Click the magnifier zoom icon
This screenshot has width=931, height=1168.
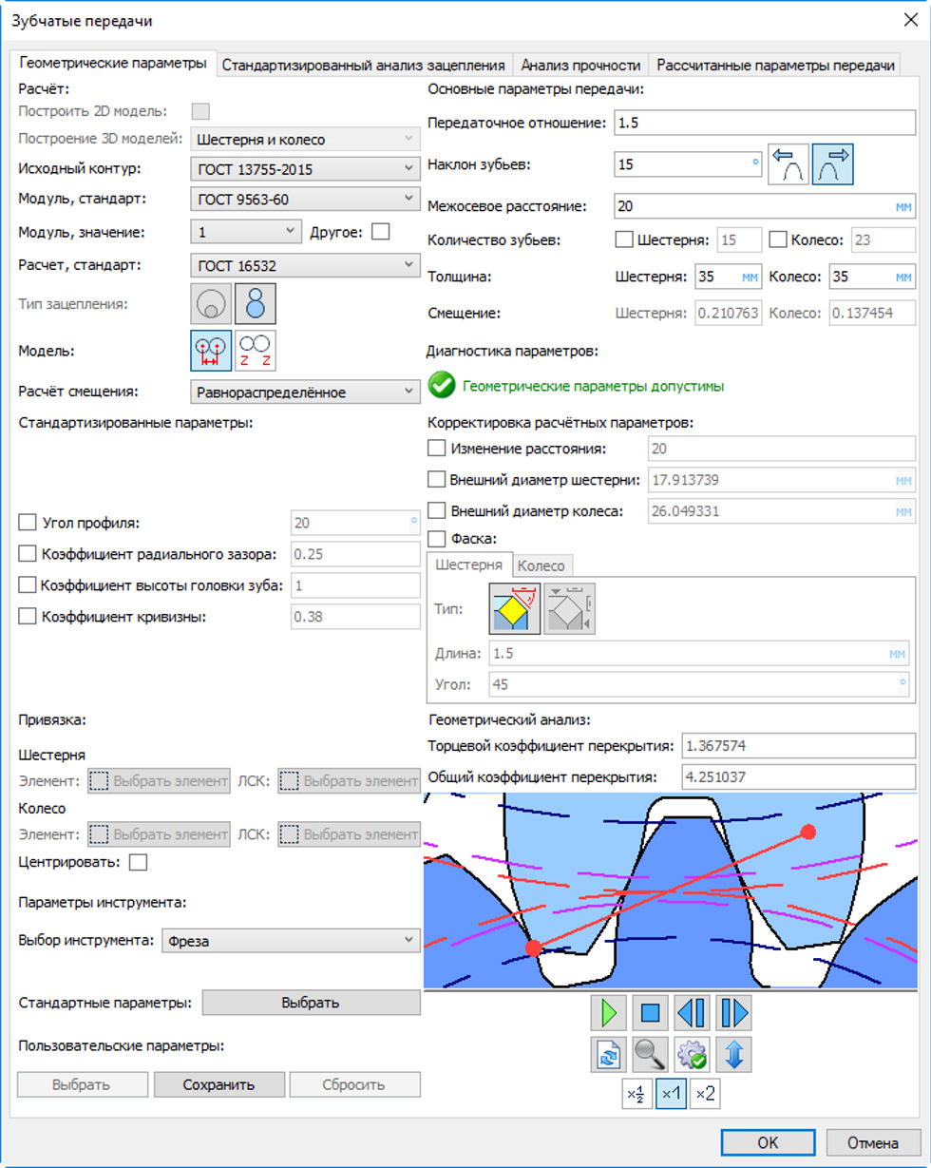(651, 1055)
